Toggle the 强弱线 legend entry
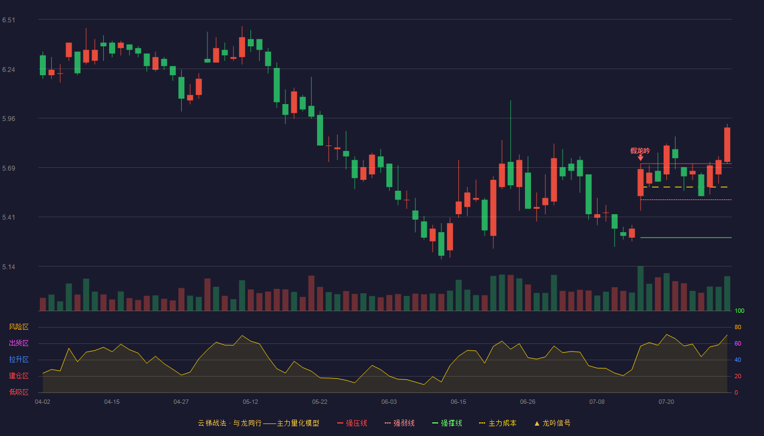Viewport: 764px width, 436px height. pyautogui.click(x=399, y=423)
